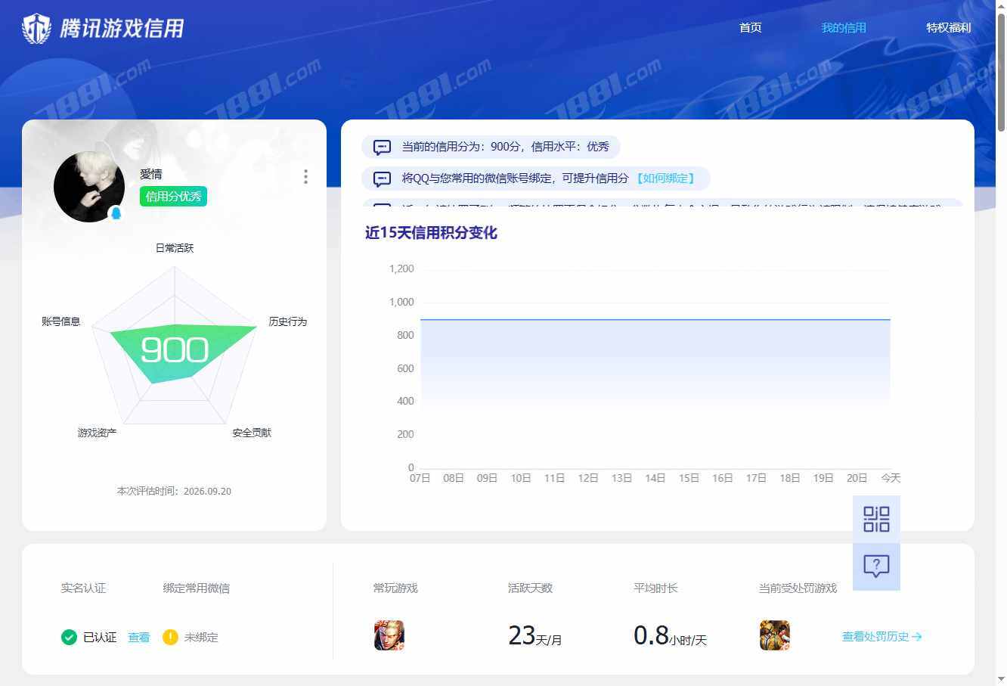1007x686 pixels.
Task: Go to 首页 home tab
Action: tap(751, 28)
